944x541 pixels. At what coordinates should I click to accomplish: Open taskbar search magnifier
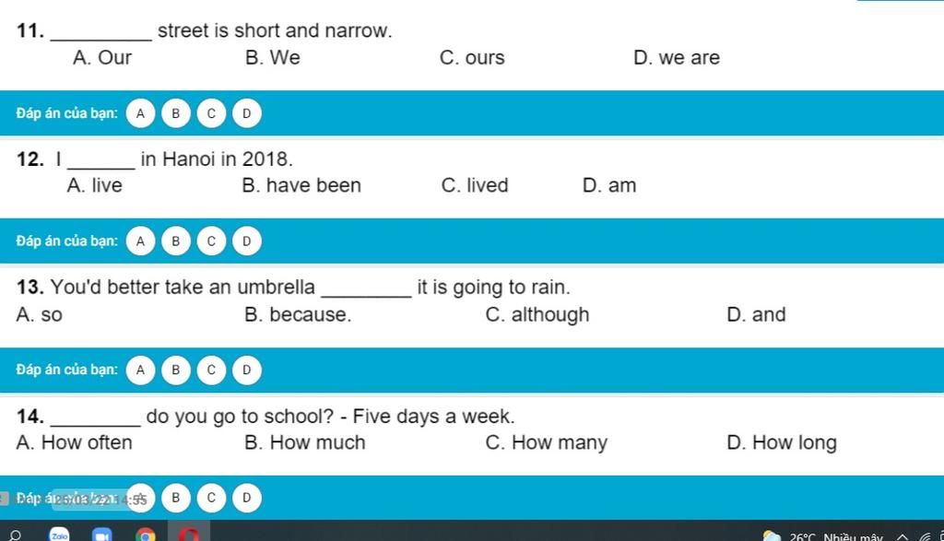[15, 535]
